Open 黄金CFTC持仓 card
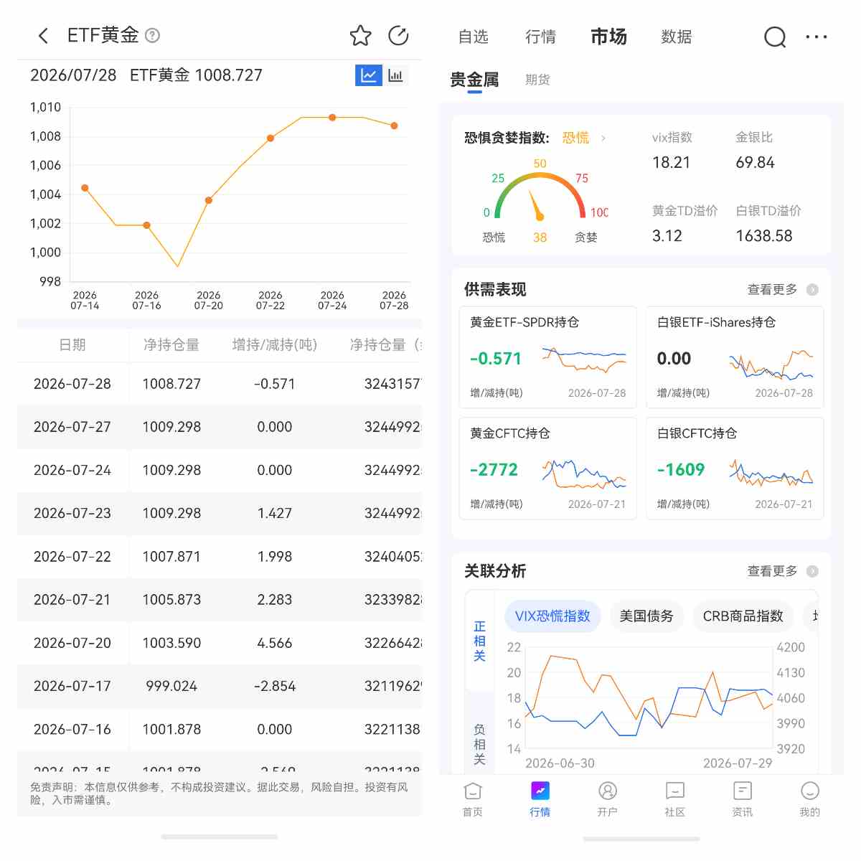Image resolution: width=861 pixels, height=861 pixels. [x=548, y=469]
